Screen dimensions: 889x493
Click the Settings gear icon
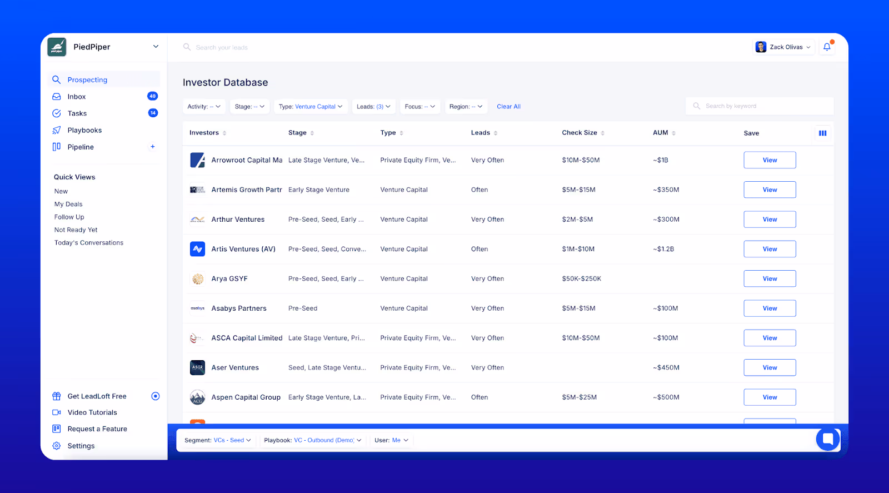click(x=57, y=446)
